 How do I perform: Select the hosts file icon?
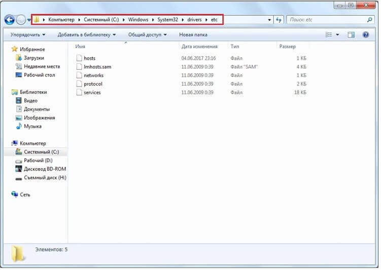pos(79,58)
